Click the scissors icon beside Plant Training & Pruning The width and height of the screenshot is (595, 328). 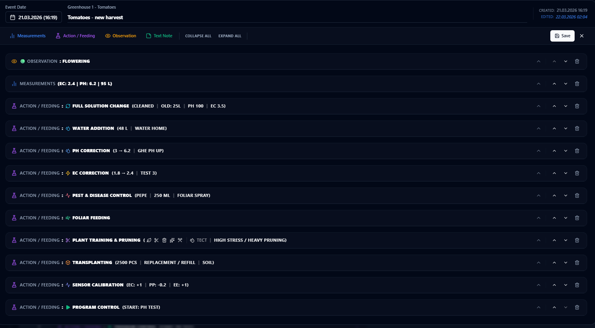[68, 240]
